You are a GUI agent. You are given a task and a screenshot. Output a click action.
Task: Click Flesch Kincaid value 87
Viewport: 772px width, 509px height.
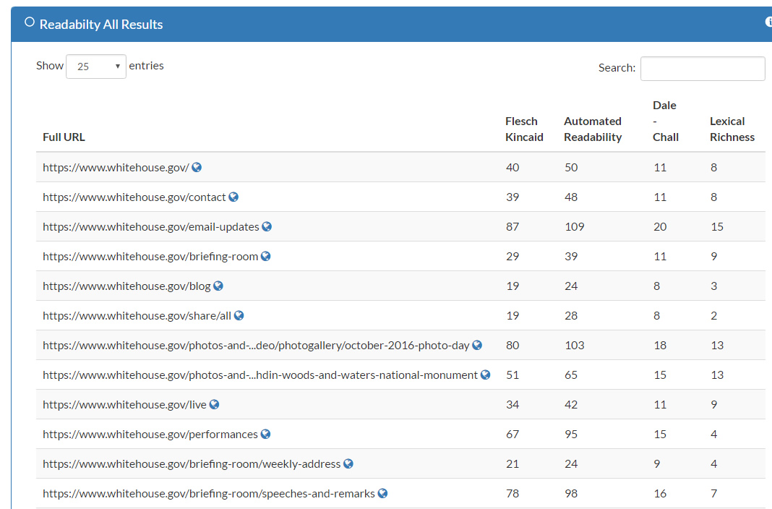pos(512,226)
